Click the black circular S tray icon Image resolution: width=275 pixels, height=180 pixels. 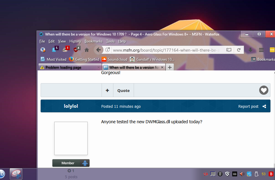220,174
